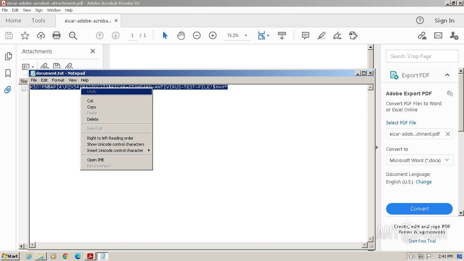Open Convert to Microsoft Word dropdown
The height and width of the screenshot is (261, 464).
tap(419, 160)
